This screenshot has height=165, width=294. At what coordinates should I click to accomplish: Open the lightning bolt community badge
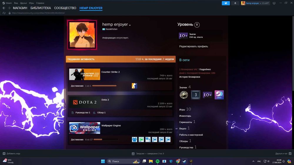coord(184,95)
